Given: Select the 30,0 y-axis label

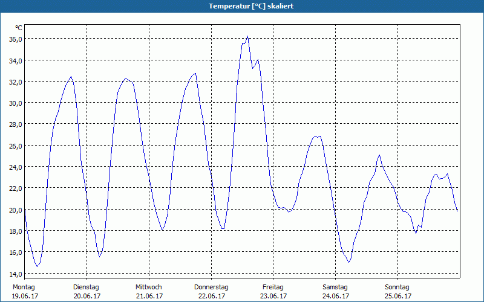Looking at the screenshot, I should [x=15, y=103].
